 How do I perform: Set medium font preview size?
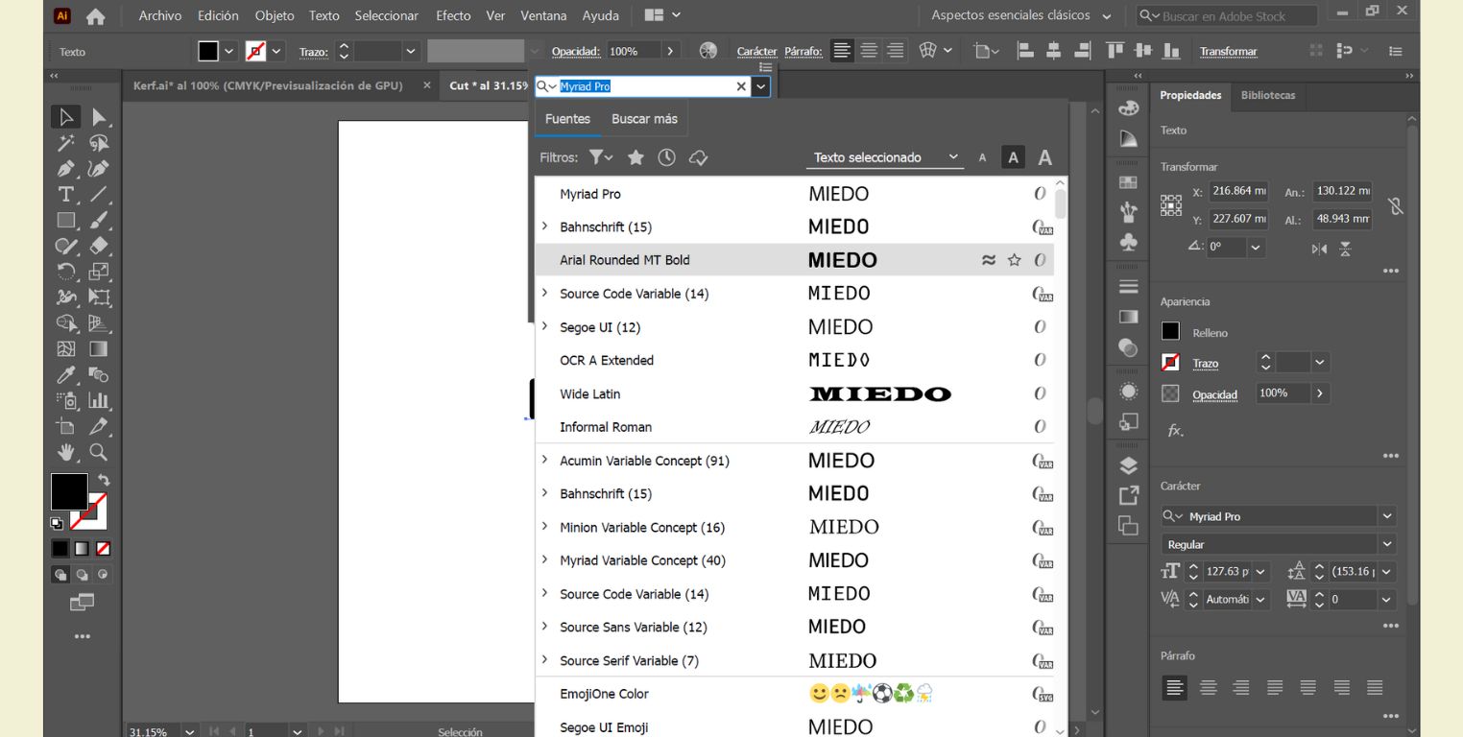(1013, 158)
